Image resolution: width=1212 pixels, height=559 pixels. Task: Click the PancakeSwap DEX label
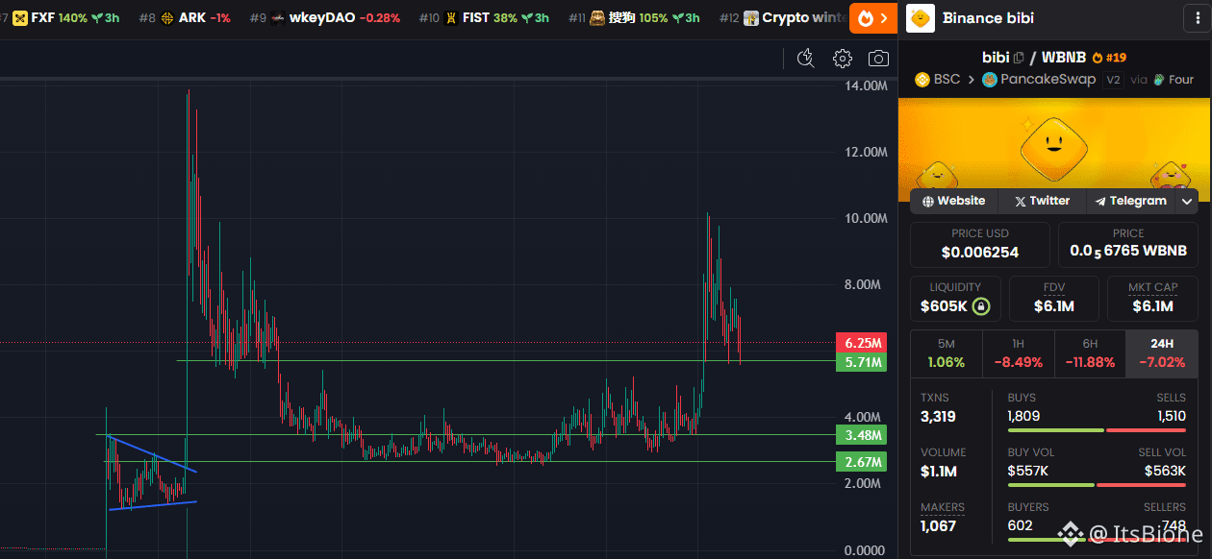(1048, 80)
